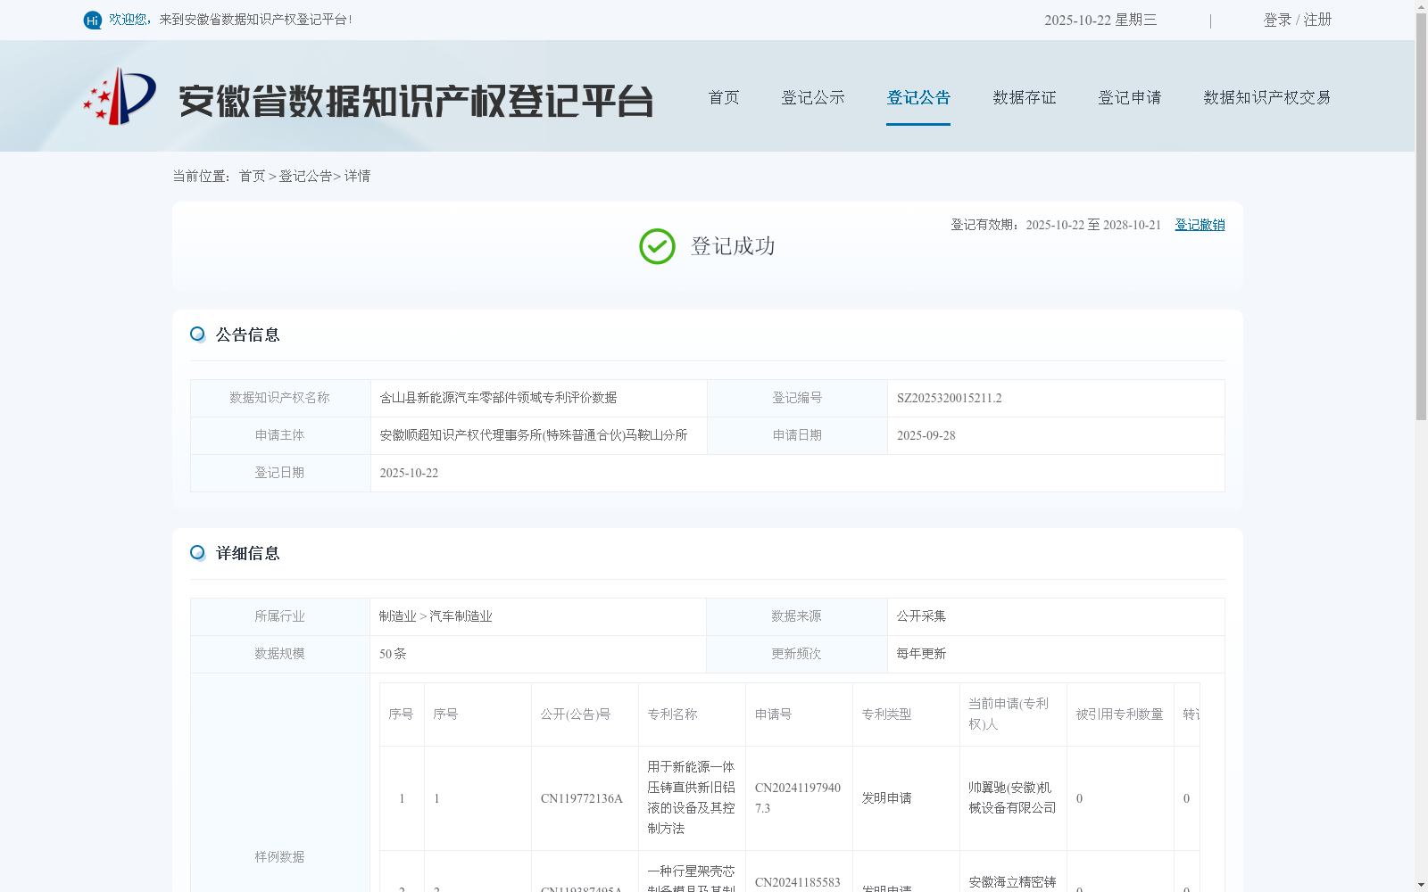Click the industry value 制造业 > 汽车制造业
This screenshot has height=892, width=1428.
436,616
